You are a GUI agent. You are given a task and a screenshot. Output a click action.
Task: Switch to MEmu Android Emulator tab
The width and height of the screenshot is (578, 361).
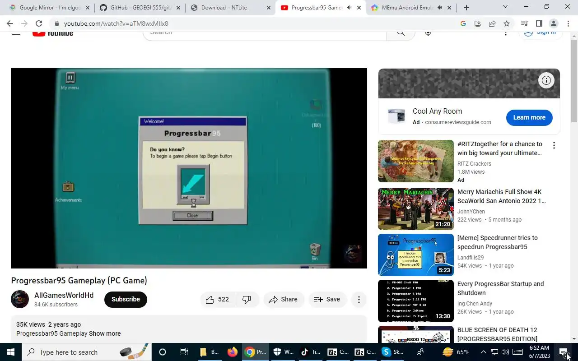411,8
